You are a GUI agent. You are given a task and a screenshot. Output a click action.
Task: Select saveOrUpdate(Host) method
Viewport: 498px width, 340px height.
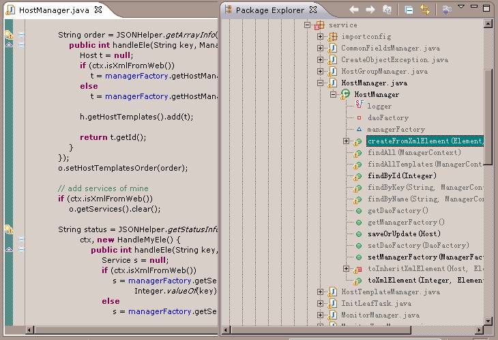click(404, 234)
